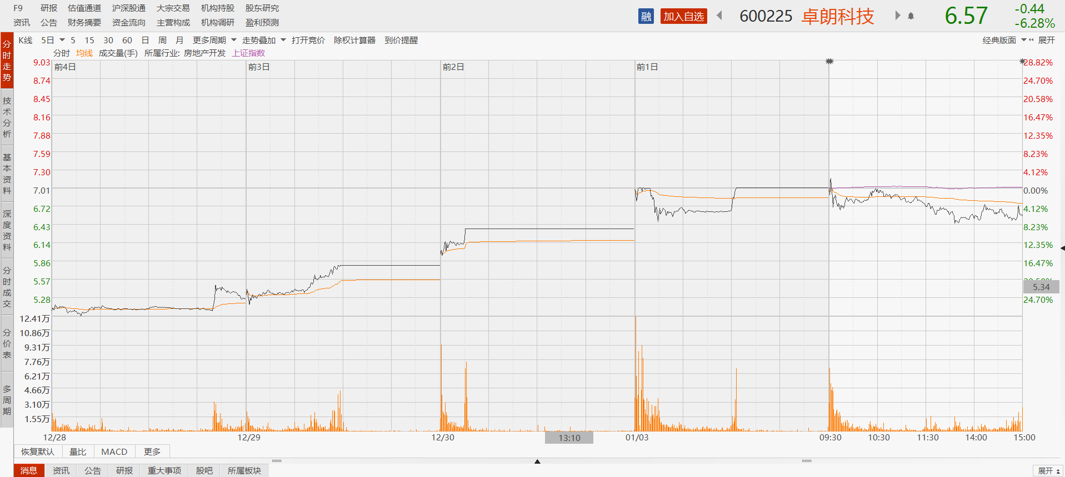The width and height of the screenshot is (1065, 477).
Task: Open 机构调研 in the top menu
Action: click(x=218, y=23)
